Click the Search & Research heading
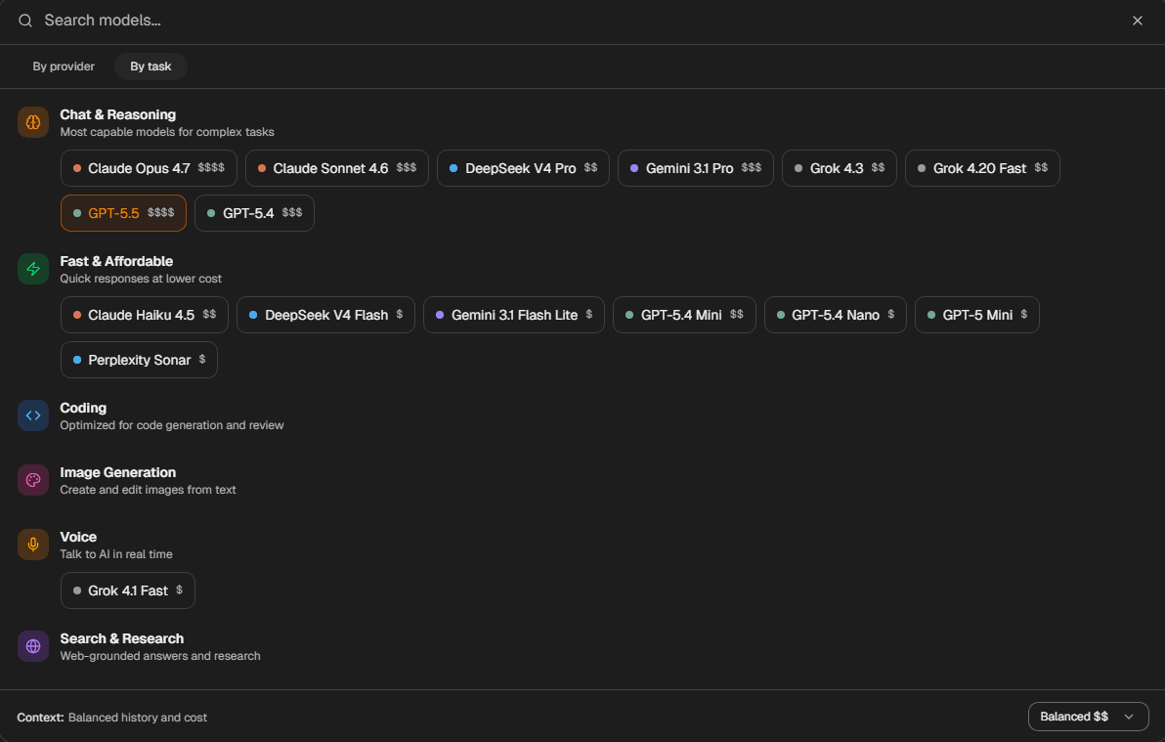 [x=122, y=638]
